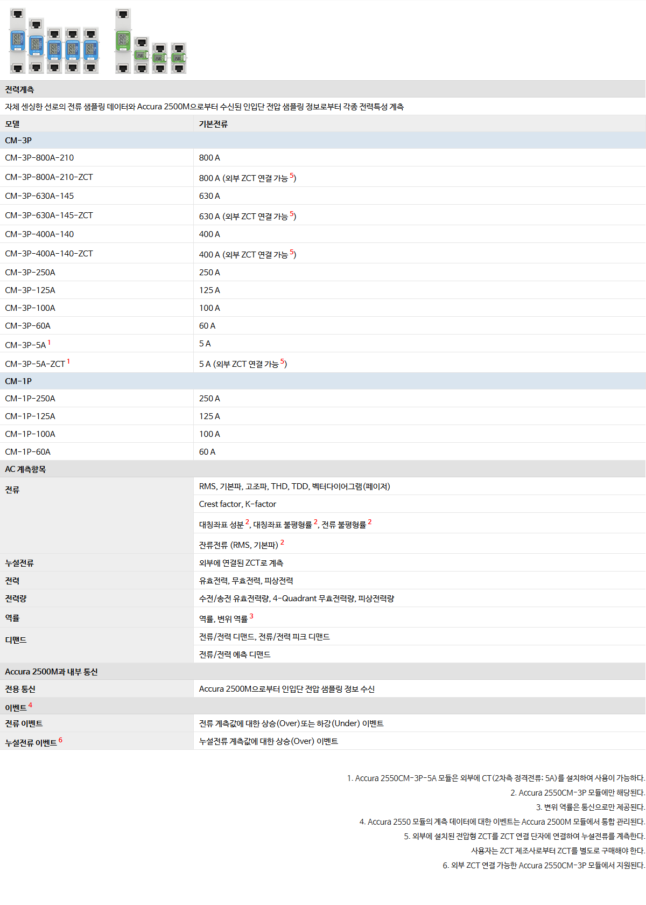Image resolution: width=646 pixels, height=905 pixels.
Task: Click the CM-3P-630A-145 model cell
Action: pos(39,196)
